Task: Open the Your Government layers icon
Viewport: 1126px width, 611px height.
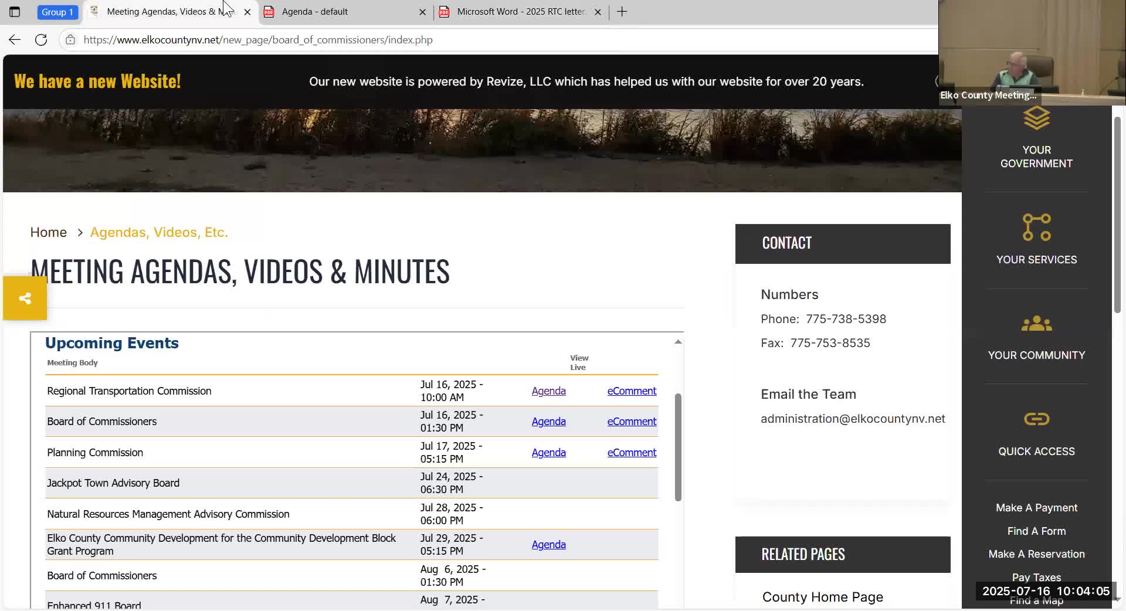Action: [x=1036, y=119]
